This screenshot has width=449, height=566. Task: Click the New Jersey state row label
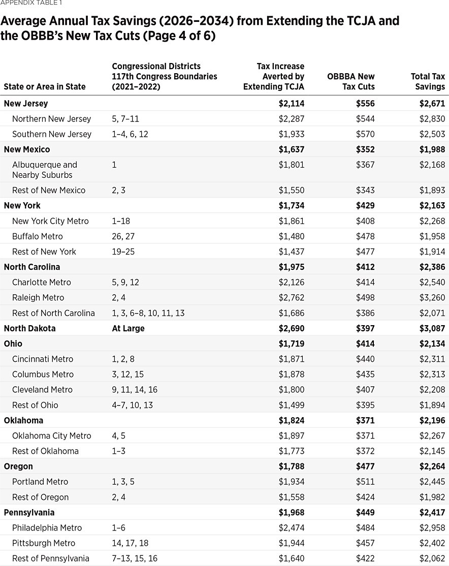point(26,104)
